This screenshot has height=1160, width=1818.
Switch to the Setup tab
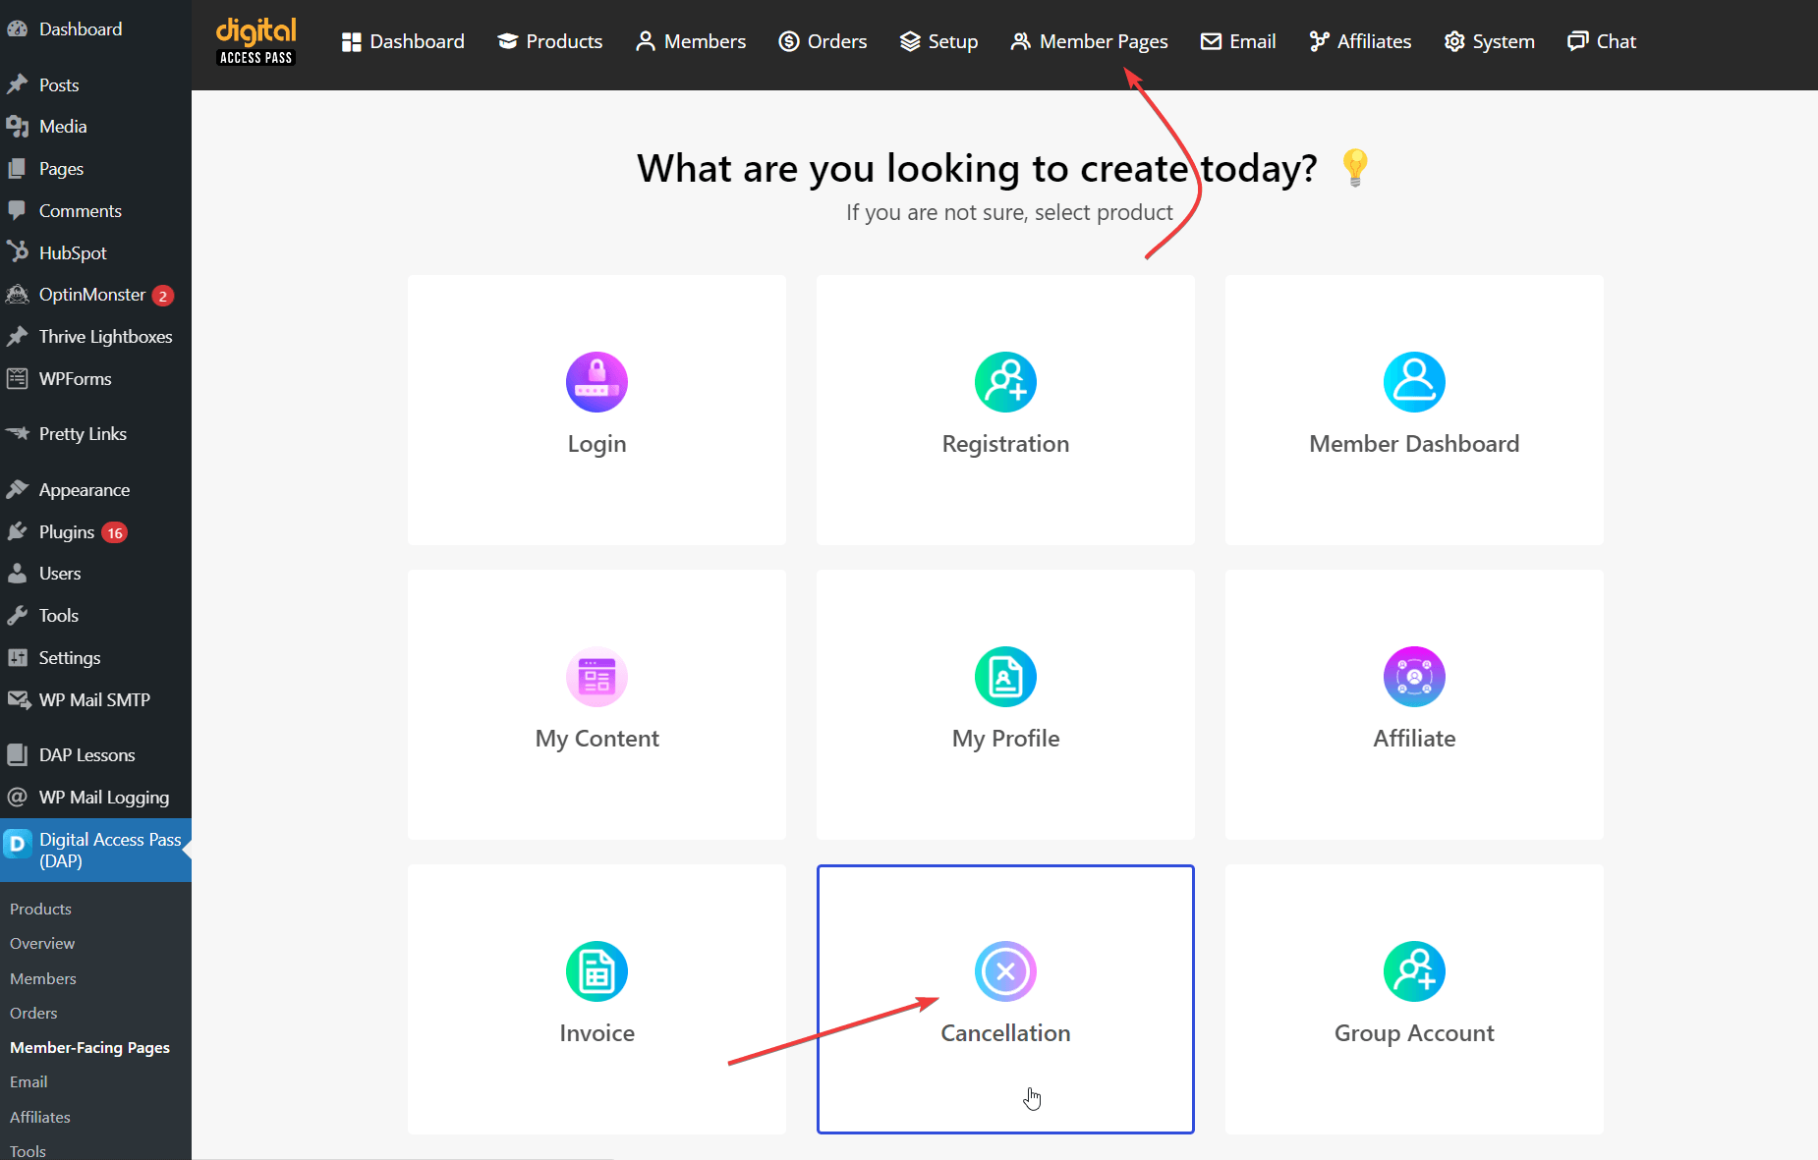938,40
